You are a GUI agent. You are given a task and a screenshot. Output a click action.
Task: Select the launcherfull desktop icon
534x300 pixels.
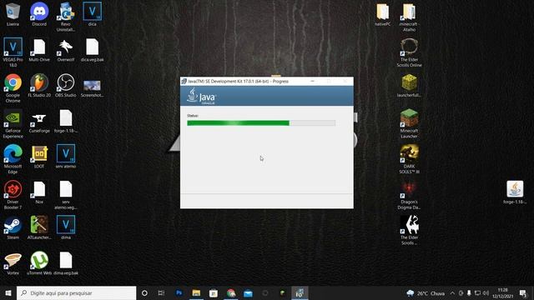pyautogui.click(x=409, y=85)
